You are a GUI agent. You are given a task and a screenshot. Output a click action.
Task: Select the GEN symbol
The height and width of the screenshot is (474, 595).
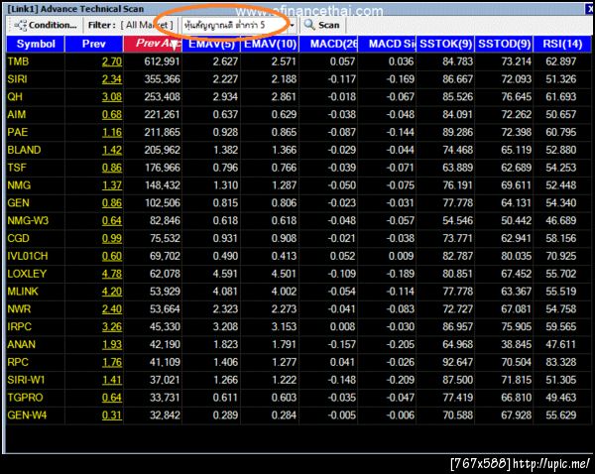(x=18, y=203)
